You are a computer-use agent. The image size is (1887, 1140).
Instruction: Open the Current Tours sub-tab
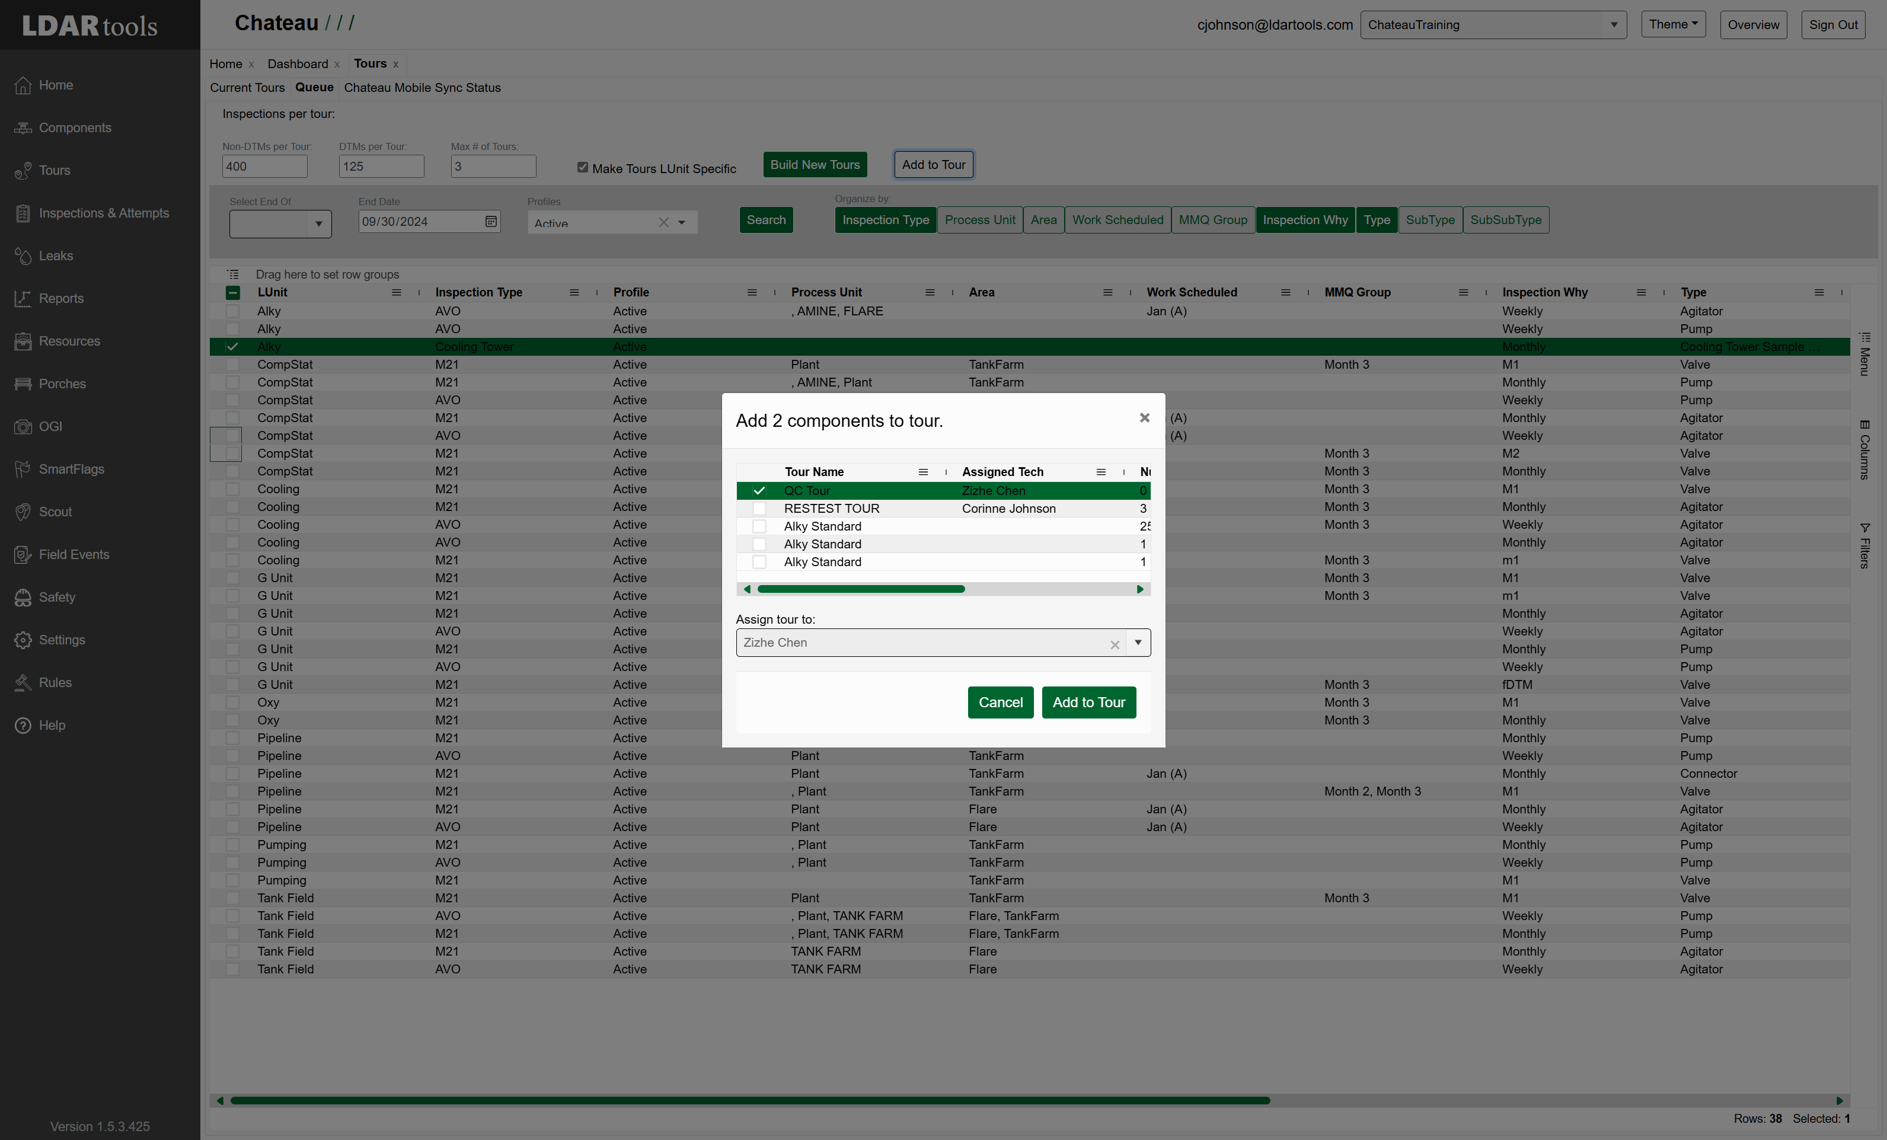click(x=247, y=87)
